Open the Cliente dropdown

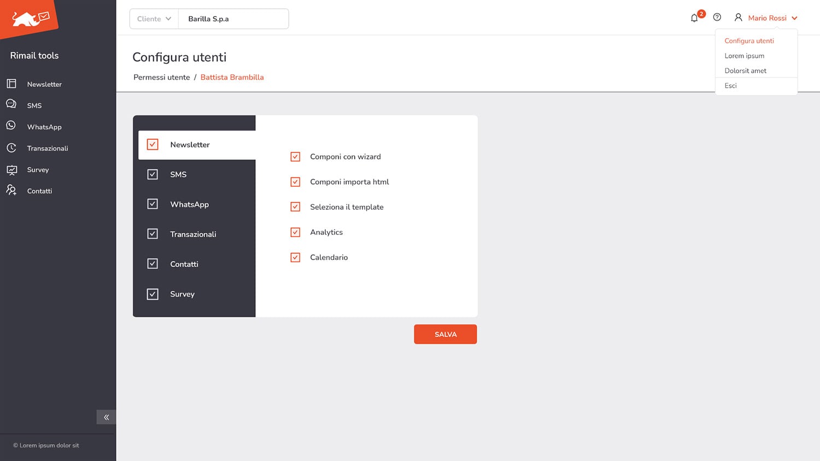click(x=154, y=19)
